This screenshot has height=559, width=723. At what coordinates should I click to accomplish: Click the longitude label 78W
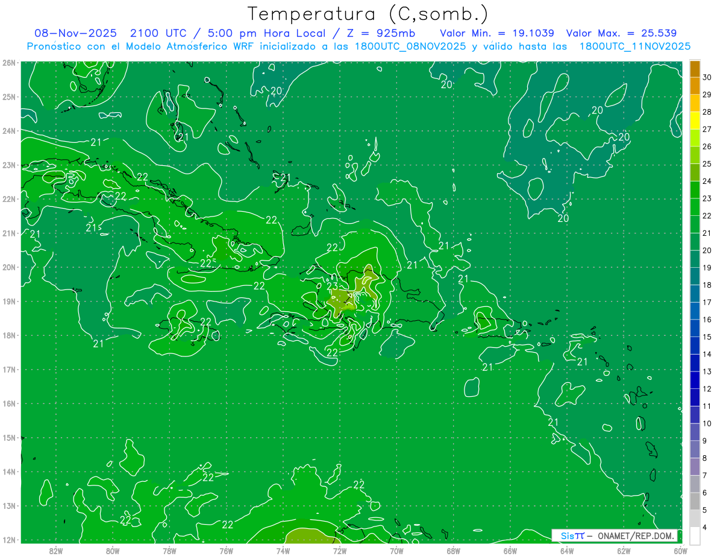click(x=169, y=550)
